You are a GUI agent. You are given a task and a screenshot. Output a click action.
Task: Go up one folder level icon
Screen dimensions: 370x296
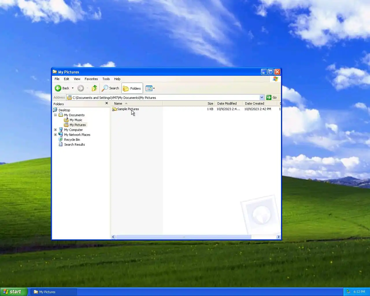pyautogui.click(x=95, y=88)
